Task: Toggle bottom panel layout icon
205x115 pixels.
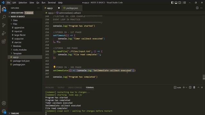Action: pyautogui.click(x=176, y=3)
